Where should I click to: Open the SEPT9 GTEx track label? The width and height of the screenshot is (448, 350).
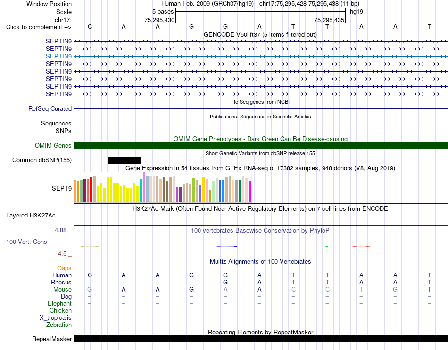(62, 188)
